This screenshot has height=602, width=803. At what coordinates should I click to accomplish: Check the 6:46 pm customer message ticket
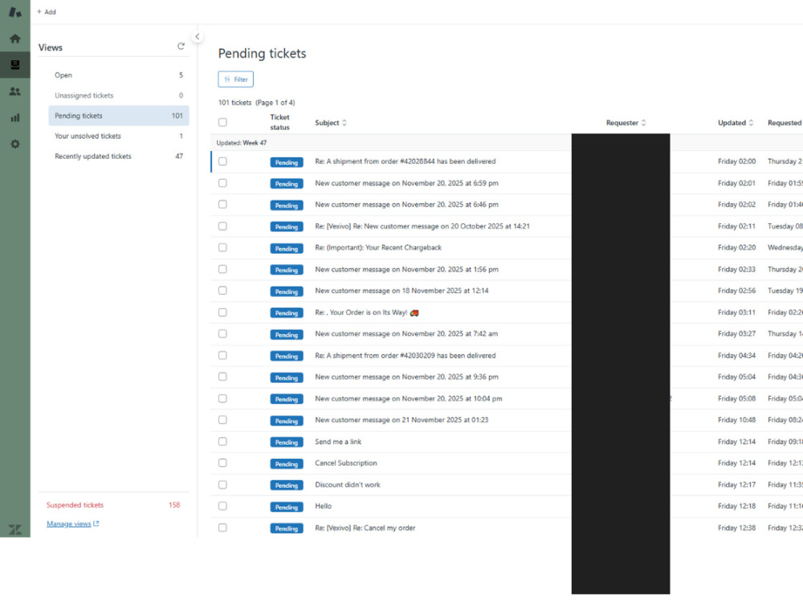[222, 204]
